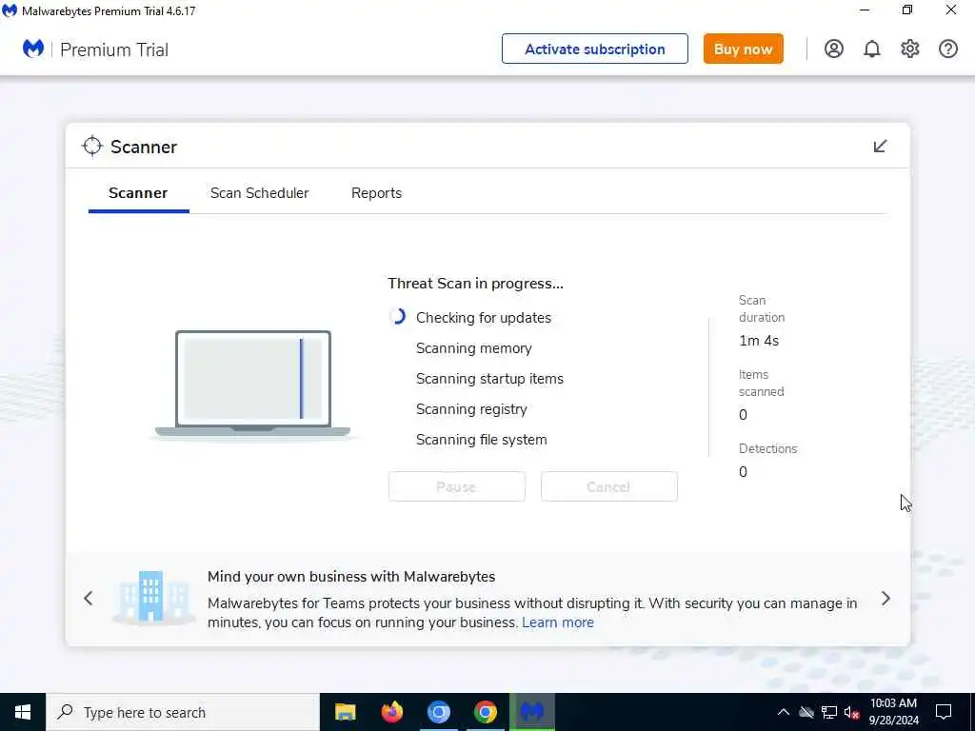This screenshot has width=975, height=731.
Task: Collapse the Scanner panel arrow icon
Action: coord(880,146)
